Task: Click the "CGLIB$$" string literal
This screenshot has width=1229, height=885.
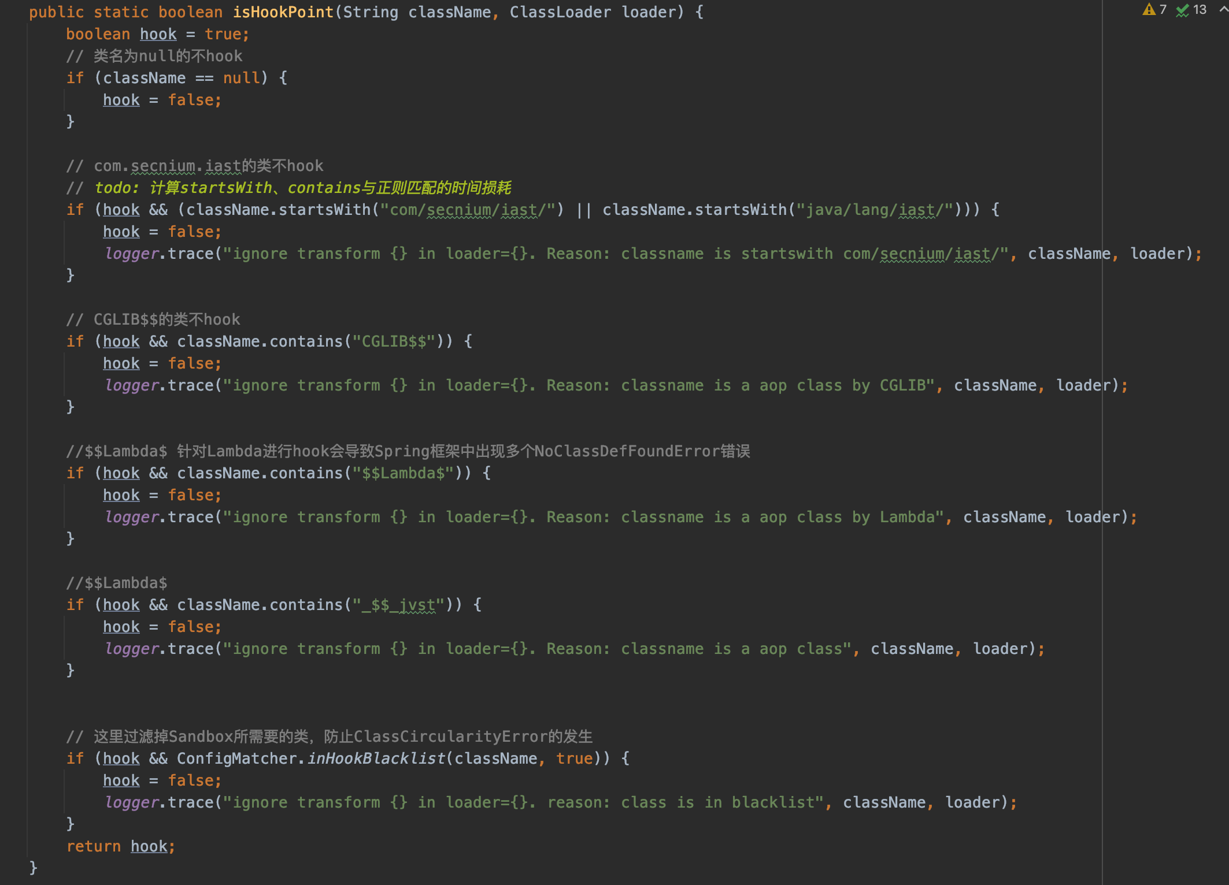Action: tap(393, 341)
